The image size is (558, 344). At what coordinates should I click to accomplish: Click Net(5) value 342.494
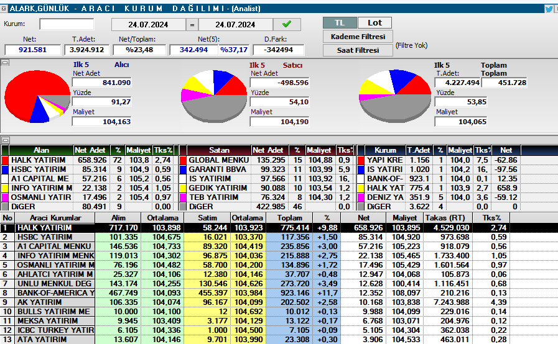tap(193, 50)
